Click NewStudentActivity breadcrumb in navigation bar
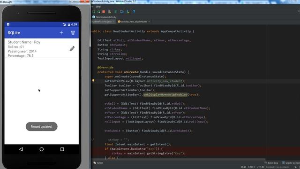Image resolution: width=300 pixels, height=169 pixels. (104, 17)
